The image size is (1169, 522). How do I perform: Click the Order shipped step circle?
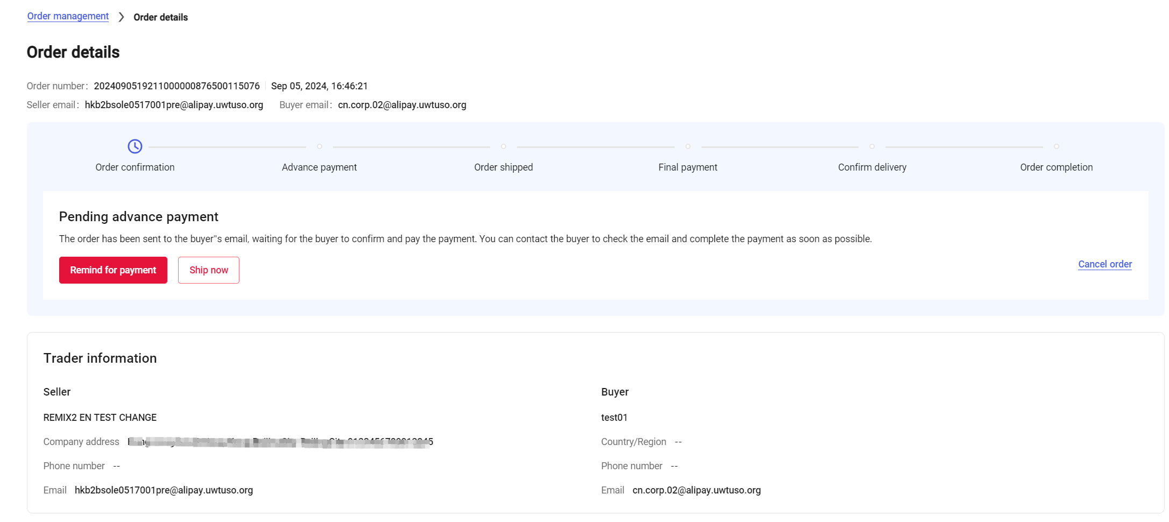504,146
